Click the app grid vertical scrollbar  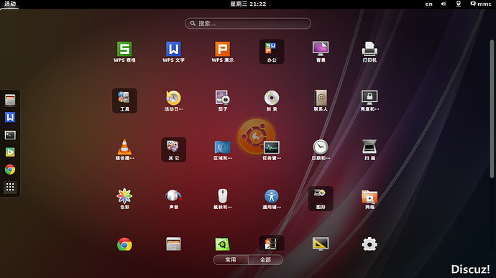tap(492, 108)
